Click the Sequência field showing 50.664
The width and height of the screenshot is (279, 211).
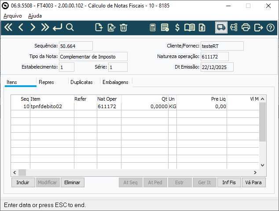(76, 46)
